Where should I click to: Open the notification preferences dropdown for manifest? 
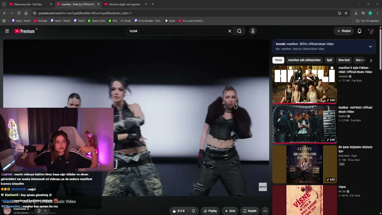pos(42,211)
